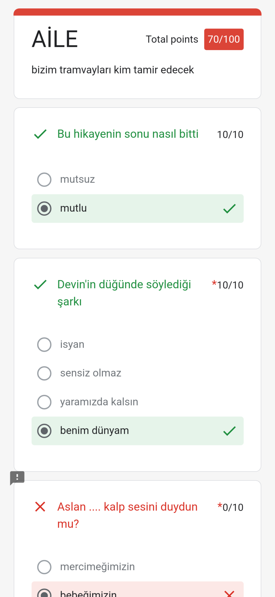
Task: Click the AİLE quiz title
Action: coord(55,39)
